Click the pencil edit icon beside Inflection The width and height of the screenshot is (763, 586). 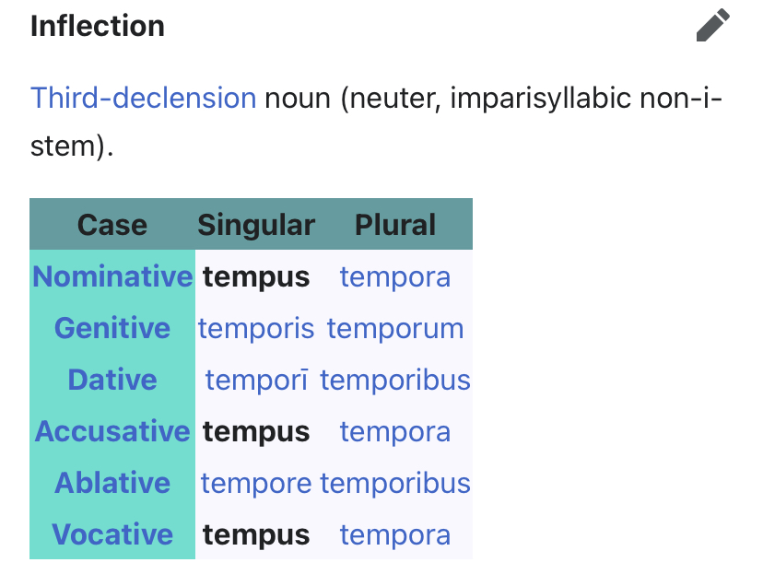click(713, 25)
